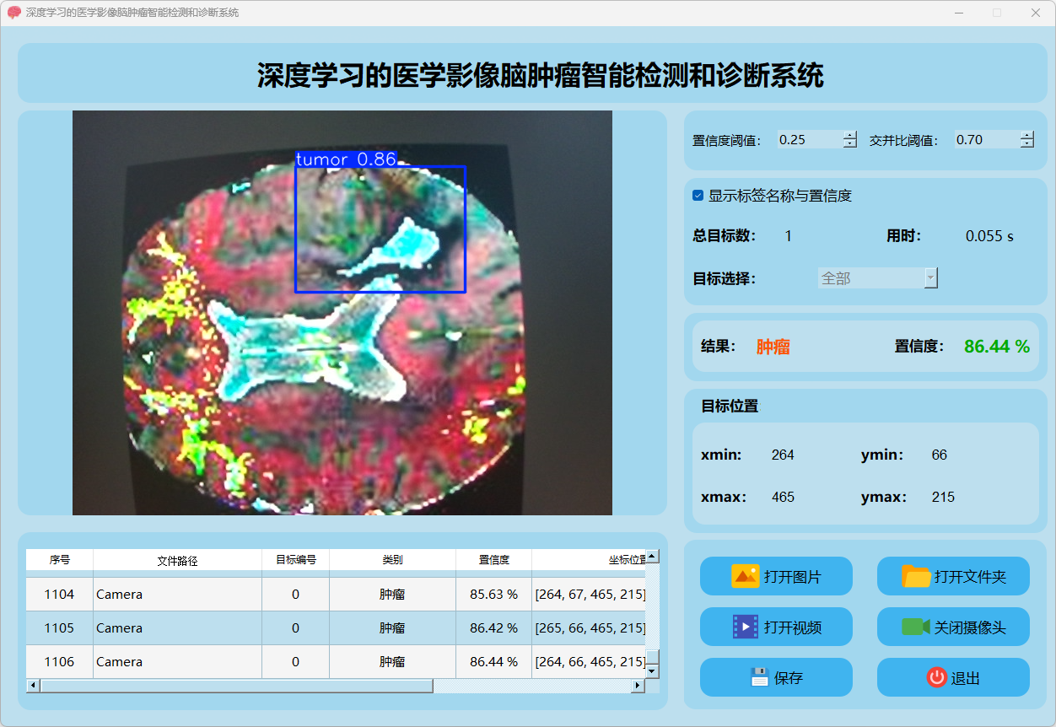Increase 置信度阈值 with the up arrow

tap(849, 135)
